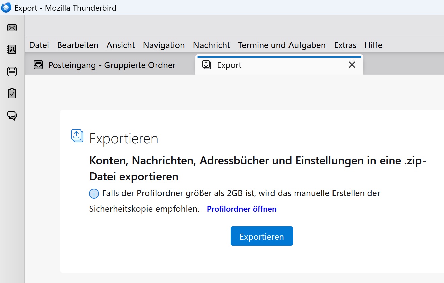Open the Termine und Aufgaben menu
The width and height of the screenshot is (444, 283).
(x=282, y=45)
